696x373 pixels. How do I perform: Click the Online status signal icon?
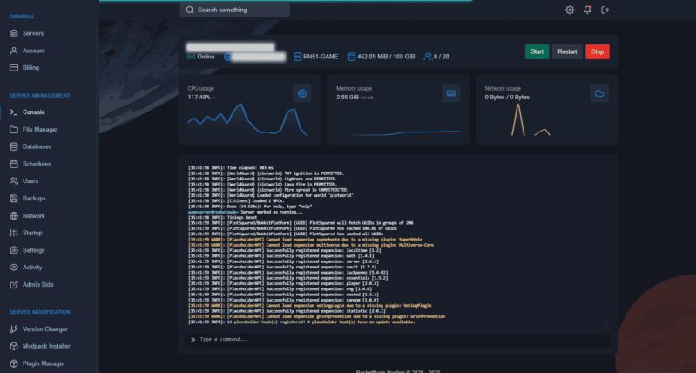tap(191, 57)
